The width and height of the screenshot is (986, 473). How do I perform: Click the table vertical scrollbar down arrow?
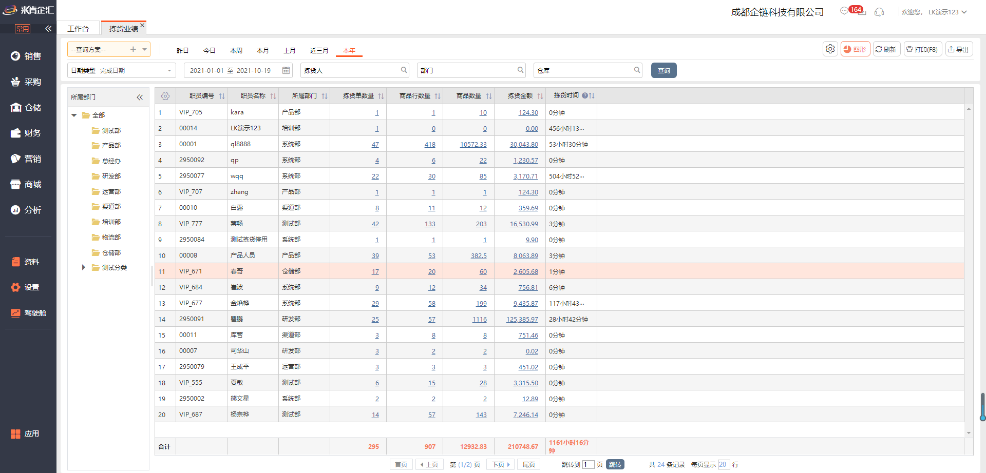969,433
